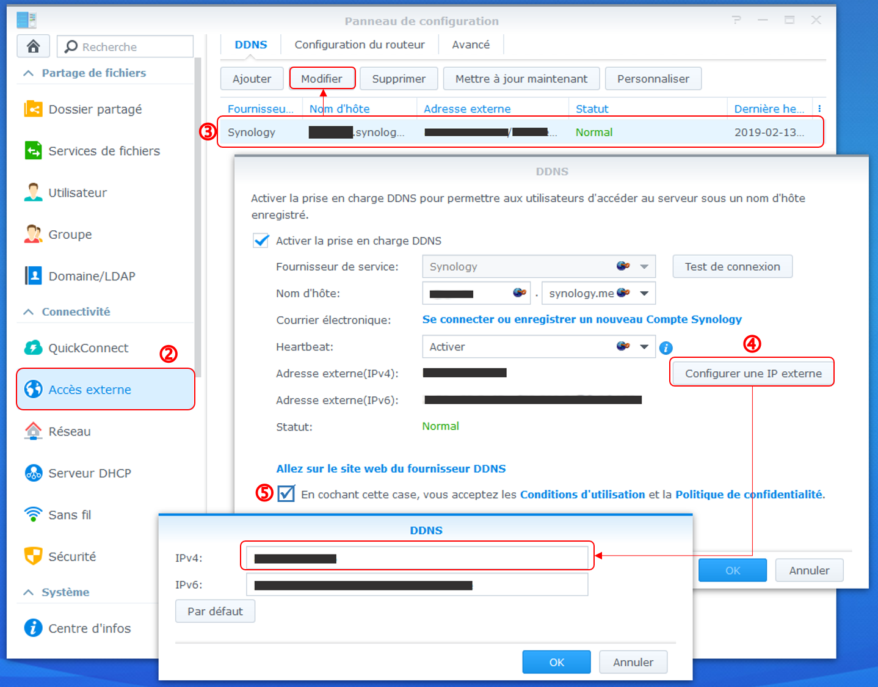Viewport: 878px width, 687px height.
Task: Sort by the Adresse externe column header
Action: point(492,109)
